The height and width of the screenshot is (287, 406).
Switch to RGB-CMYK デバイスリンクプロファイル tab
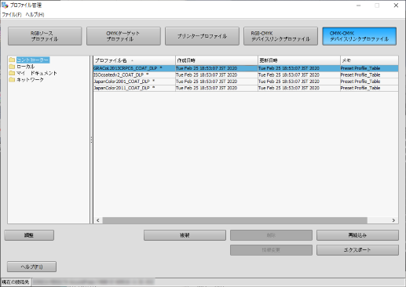(280, 36)
